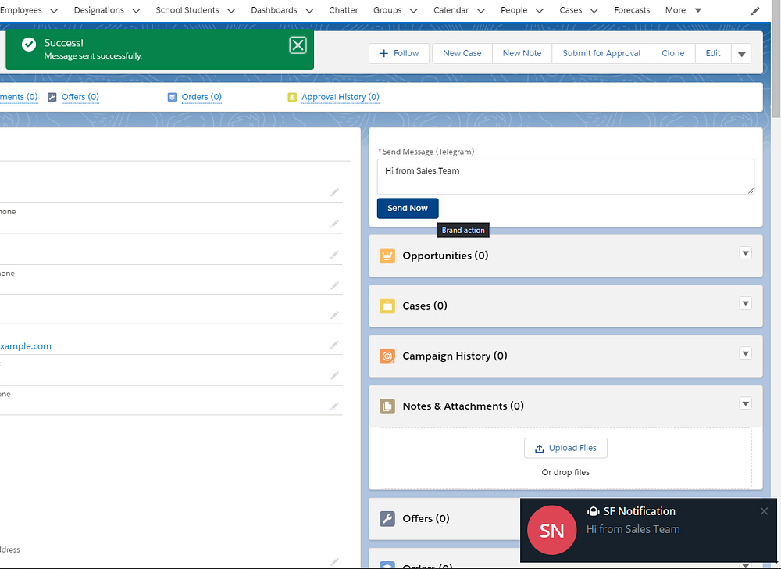Click the Cases briefcase icon

tap(387, 306)
